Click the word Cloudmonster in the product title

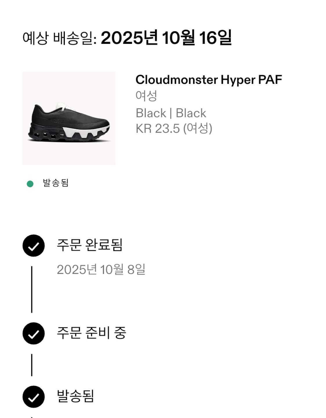(177, 80)
